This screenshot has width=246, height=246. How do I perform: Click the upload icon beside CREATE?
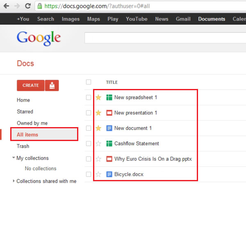[52, 86]
